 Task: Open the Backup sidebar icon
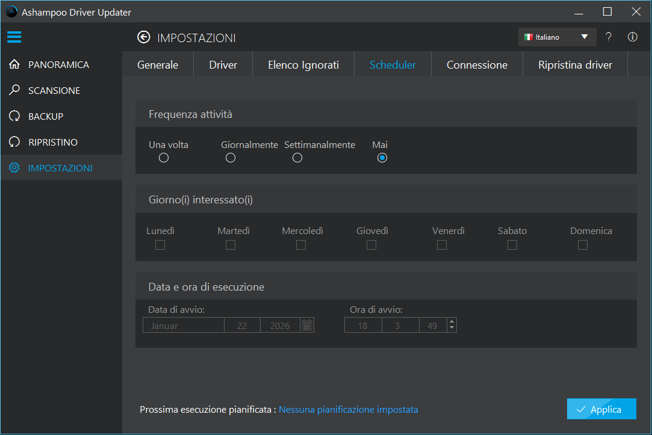coord(15,116)
